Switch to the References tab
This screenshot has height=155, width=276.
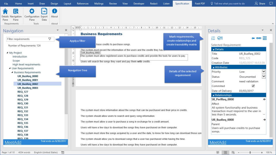(83, 3)
